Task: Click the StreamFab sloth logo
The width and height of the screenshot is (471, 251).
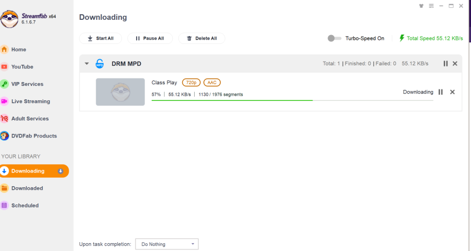Action: pos(9,19)
